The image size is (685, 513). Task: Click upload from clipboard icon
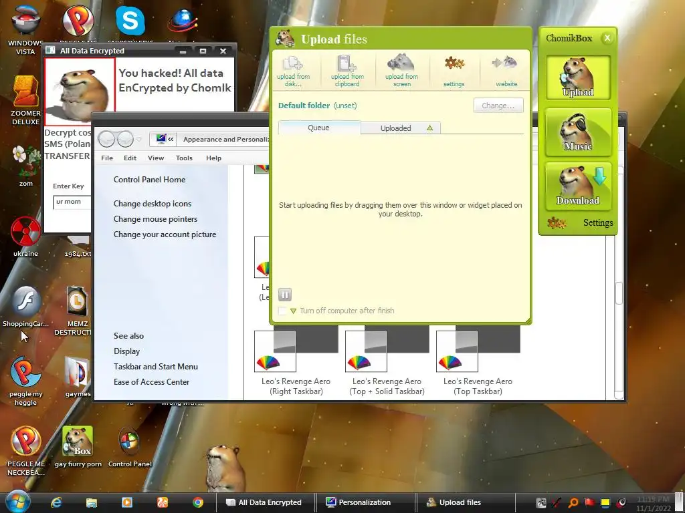pos(347,70)
